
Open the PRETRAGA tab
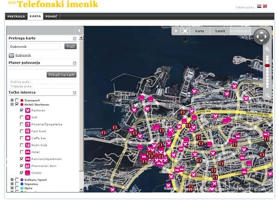click(16, 16)
